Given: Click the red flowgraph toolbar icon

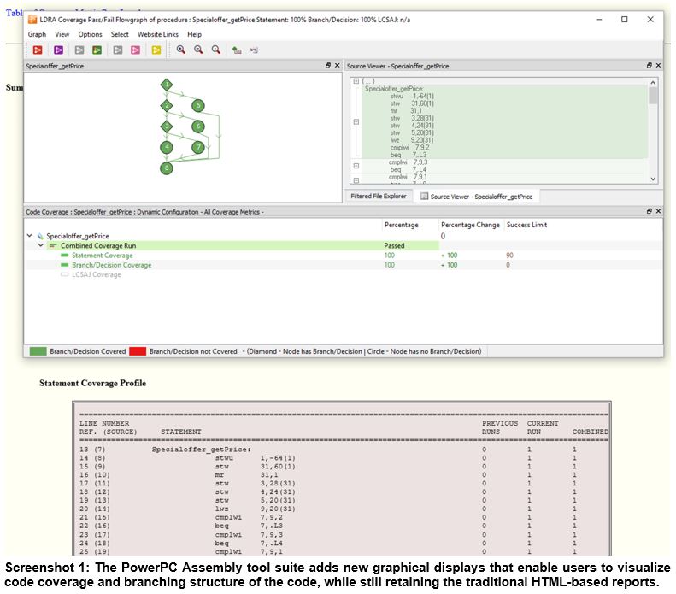Looking at the screenshot, I should coord(38,50).
